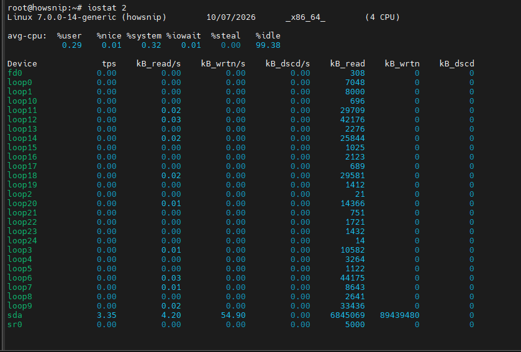The image size is (521, 352).
Task: Click the 'kB_read' column header
Action: coord(347,64)
